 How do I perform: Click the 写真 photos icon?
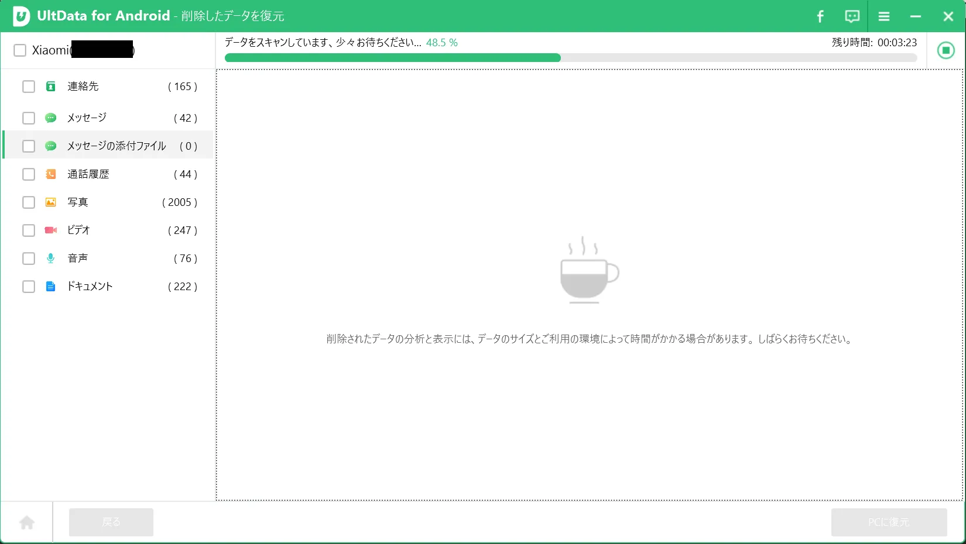50,202
